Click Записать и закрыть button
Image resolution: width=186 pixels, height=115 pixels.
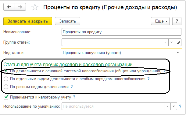[x=28, y=21]
